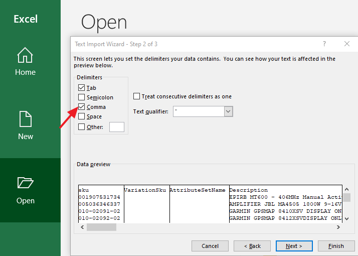Viewport: 358px width, 256px height.
Task: Select the VariationSku column in preview
Action: [145, 190]
